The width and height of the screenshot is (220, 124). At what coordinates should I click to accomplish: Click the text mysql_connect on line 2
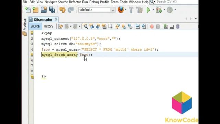(x=55, y=39)
